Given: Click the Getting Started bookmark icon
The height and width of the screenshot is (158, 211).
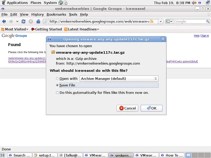Looking at the screenshot, I should coord(33,29).
